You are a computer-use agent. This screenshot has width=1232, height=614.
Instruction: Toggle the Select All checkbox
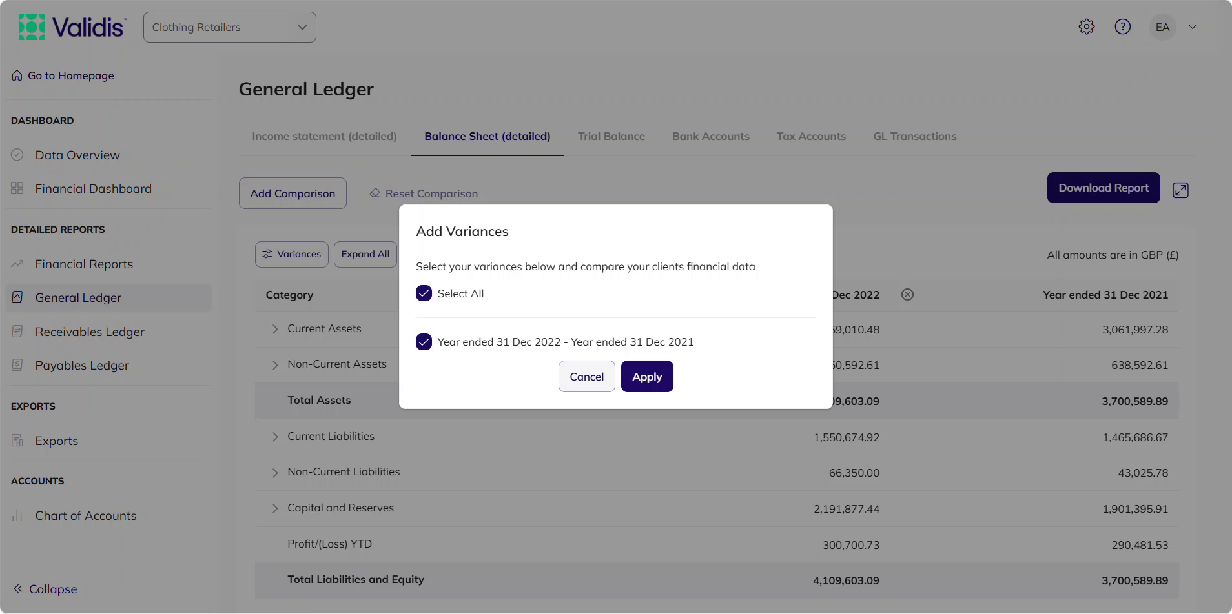(x=424, y=293)
